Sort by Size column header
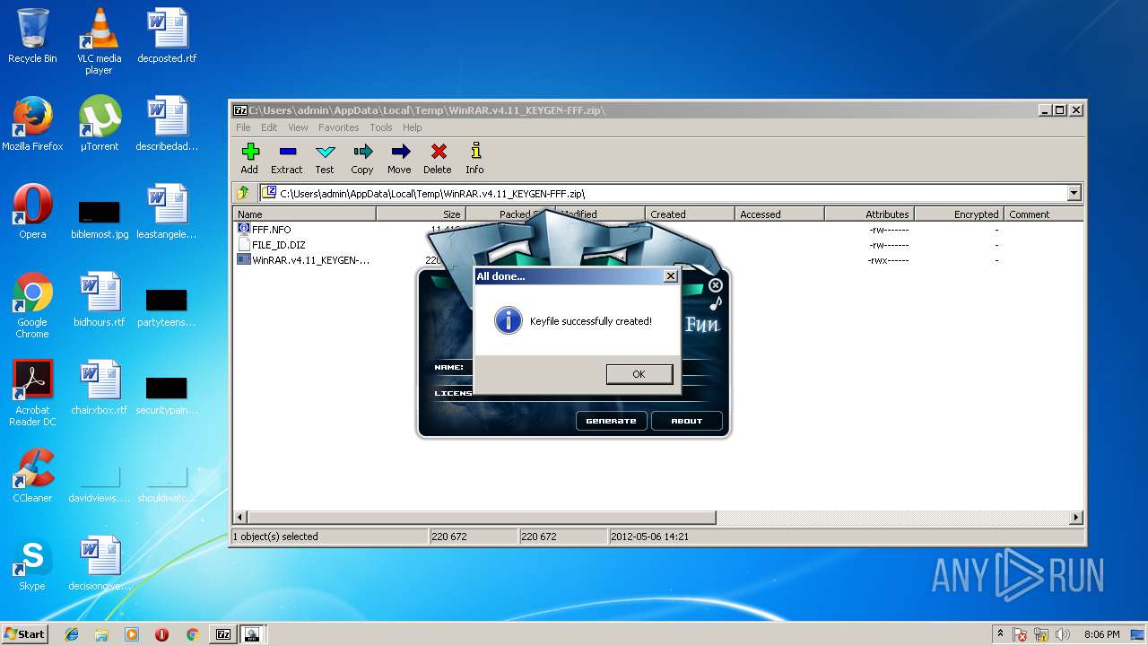 pos(421,214)
